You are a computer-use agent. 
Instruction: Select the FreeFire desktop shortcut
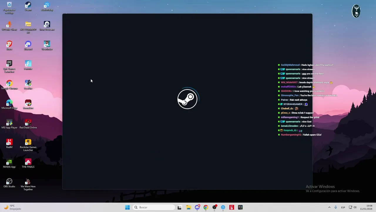click(28, 85)
